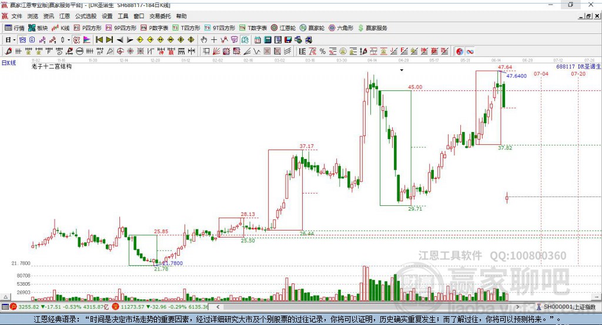Restore the inner document window
The width and height of the screenshot is (602, 325).
click(588, 16)
